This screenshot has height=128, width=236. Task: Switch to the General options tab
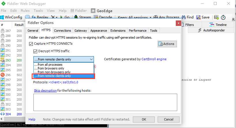pyautogui.click(x=33, y=31)
